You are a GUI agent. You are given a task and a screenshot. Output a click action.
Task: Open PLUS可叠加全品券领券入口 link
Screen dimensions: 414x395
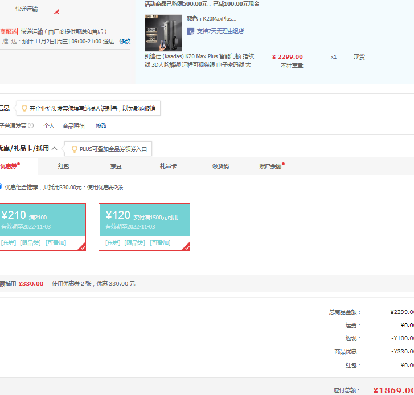coord(113,149)
